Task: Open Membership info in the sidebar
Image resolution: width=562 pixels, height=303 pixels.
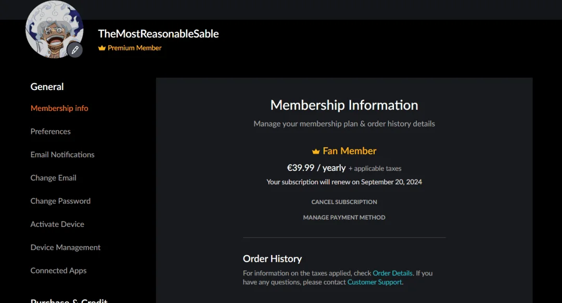Action: (x=59, y=108)
